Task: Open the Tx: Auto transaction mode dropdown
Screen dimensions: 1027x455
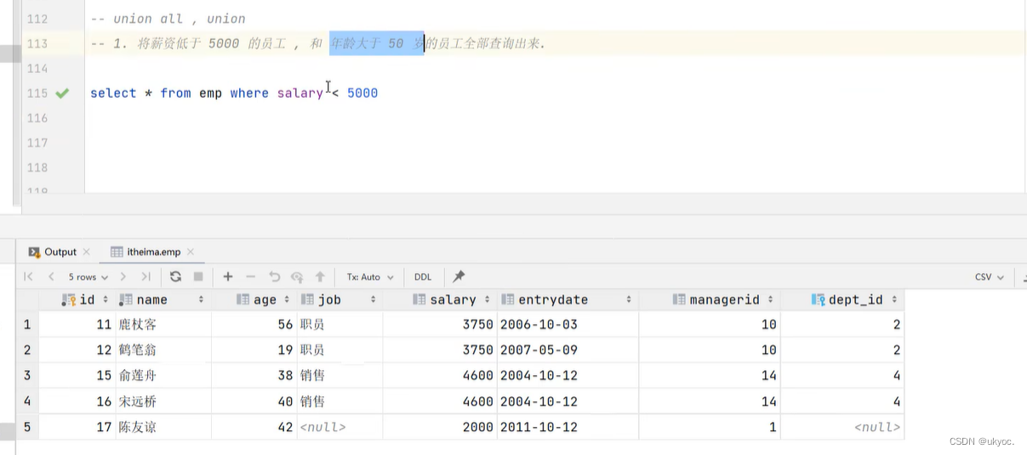Action: click(x=370, y=277)
